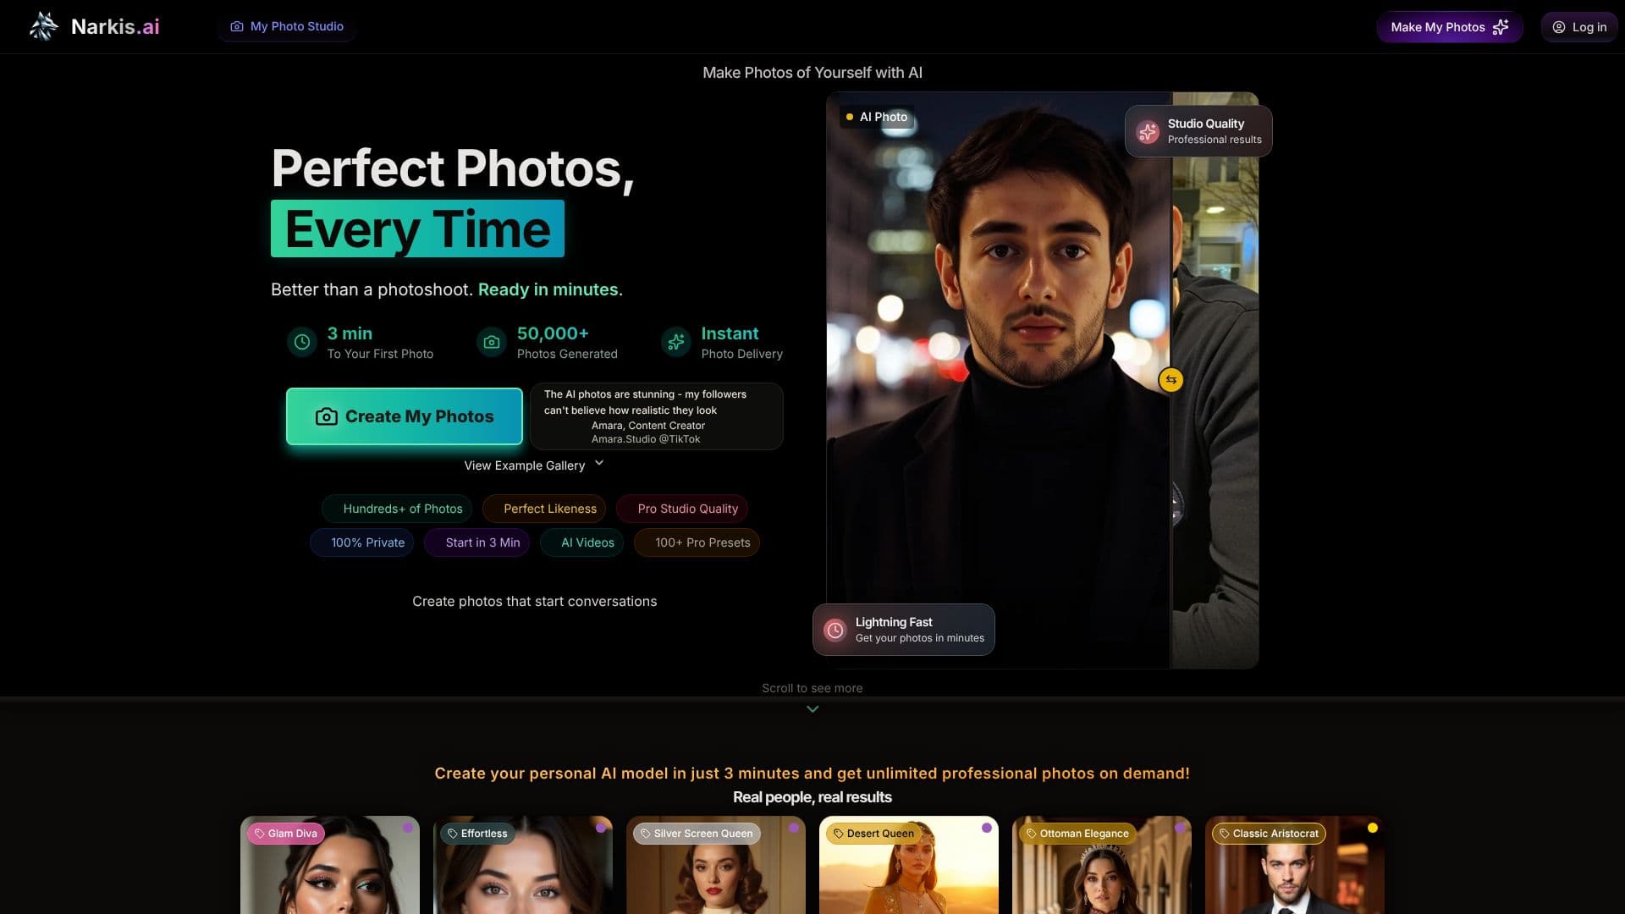Click the Scroll to see more text
Image resolution: width=1625 pixels, height=914 pixels.
tap(812, 688)
